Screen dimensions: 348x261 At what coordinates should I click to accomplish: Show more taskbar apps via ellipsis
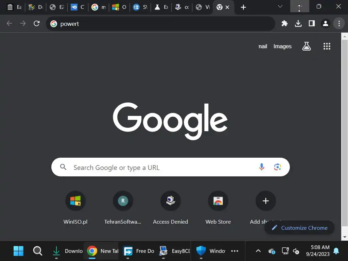point(234,251)
